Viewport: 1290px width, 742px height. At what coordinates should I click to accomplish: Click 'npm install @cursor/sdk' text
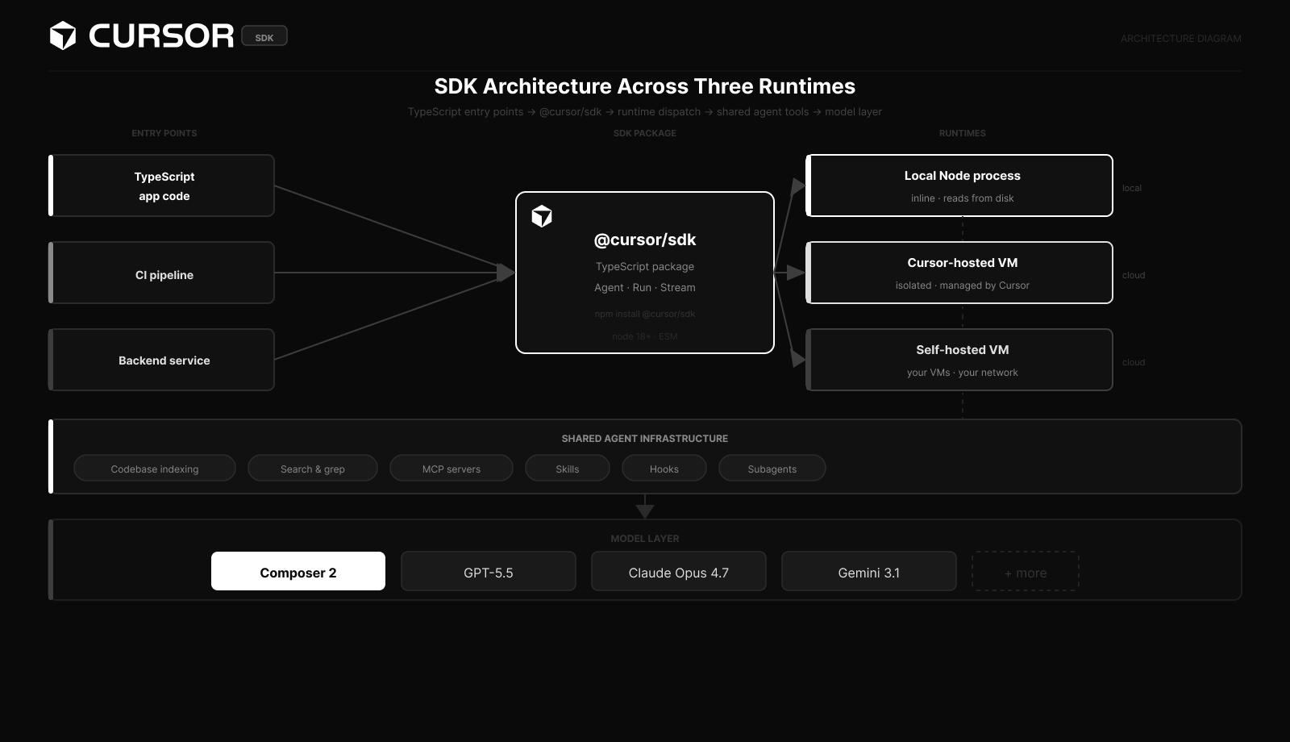click(x=645, y=314)
